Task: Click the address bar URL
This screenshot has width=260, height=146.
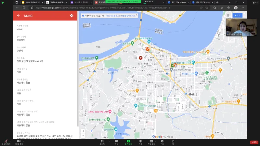Action: 102,8
